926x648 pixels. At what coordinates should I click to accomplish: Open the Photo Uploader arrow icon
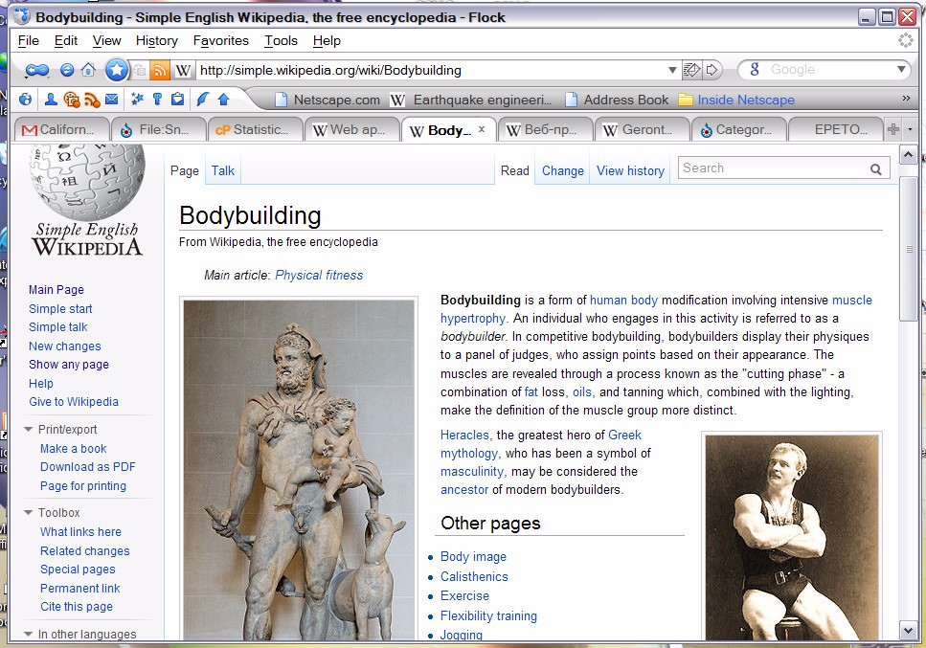223,100
